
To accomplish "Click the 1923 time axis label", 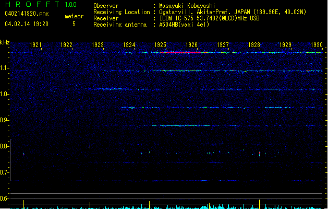I will tap(98, 45).
